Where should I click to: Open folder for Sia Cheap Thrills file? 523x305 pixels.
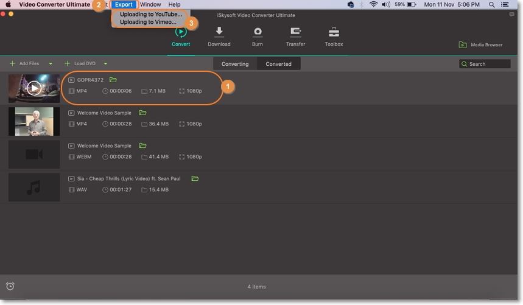click(x=195, y=179)
